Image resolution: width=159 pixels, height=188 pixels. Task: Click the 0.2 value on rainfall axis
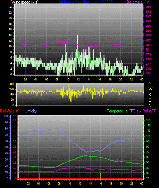pyautogui.click(x=14, y=168)
